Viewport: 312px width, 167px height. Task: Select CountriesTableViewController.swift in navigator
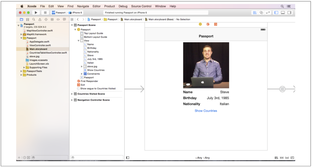48,53
